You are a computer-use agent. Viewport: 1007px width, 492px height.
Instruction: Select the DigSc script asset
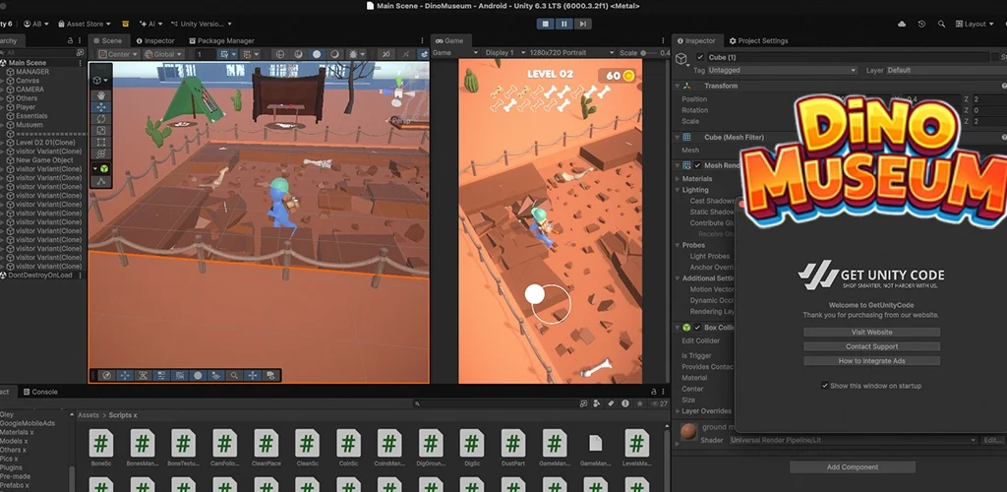472,449
